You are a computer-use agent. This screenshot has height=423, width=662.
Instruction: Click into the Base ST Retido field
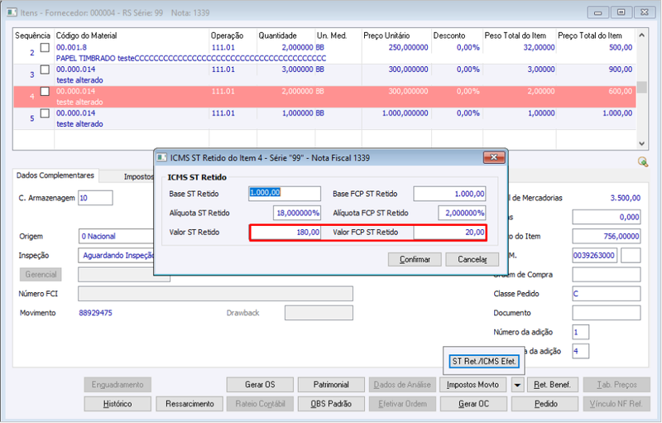[x=285, y=194]
